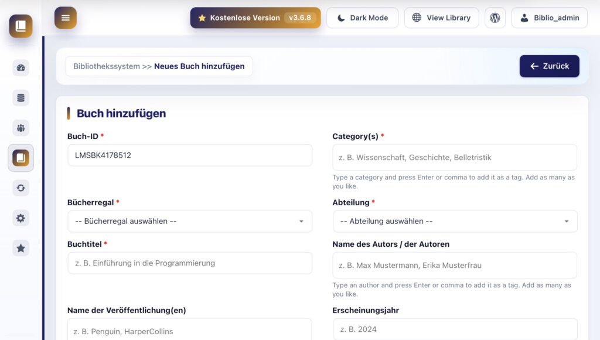The width and height of the screenshot is (600, 340).
Task: Click the Erscheinungsjahr input field
Action: click(x=455, y=329)
